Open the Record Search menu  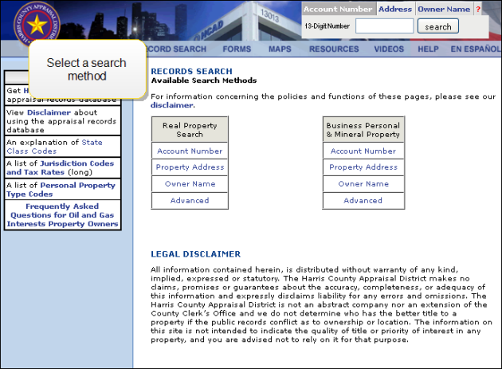tap(177, 49)
